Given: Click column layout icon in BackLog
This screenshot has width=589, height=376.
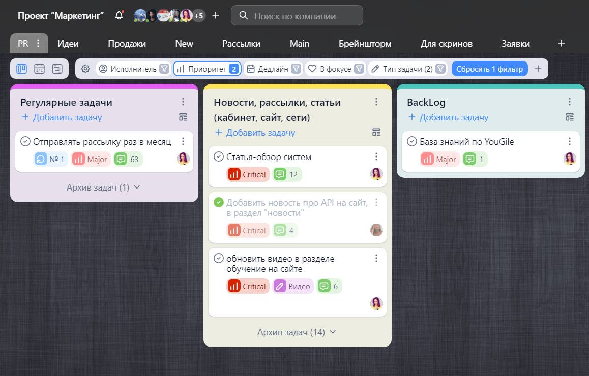Looking at the screenshot, I should coord(570,117).
